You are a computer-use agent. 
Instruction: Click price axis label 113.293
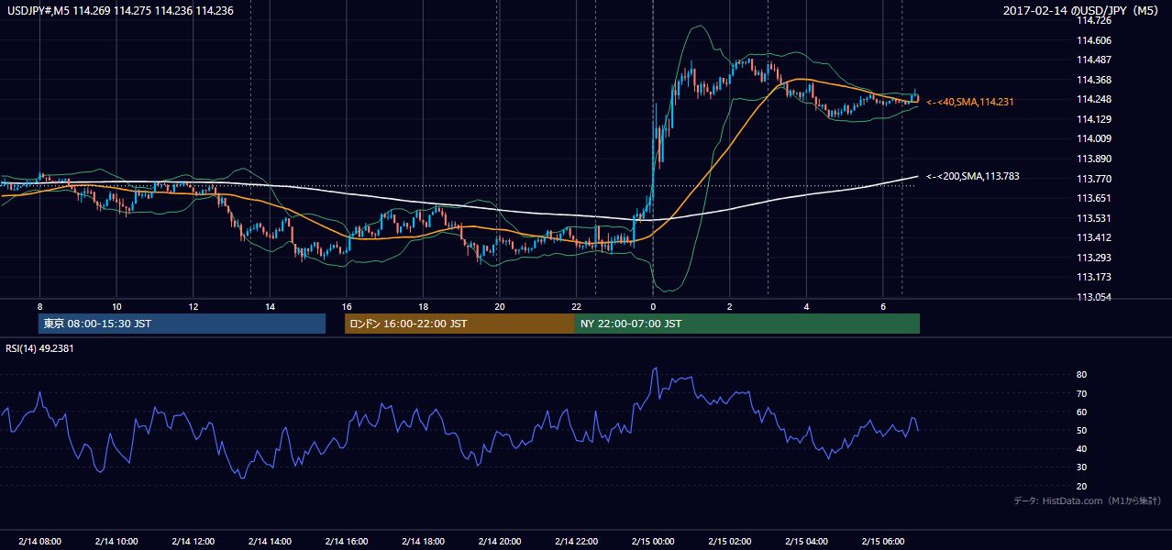(x=1093, y=258)
